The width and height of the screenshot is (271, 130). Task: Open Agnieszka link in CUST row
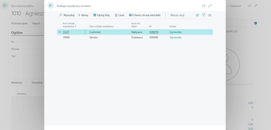pyautogui.click(x=175, y=32)
